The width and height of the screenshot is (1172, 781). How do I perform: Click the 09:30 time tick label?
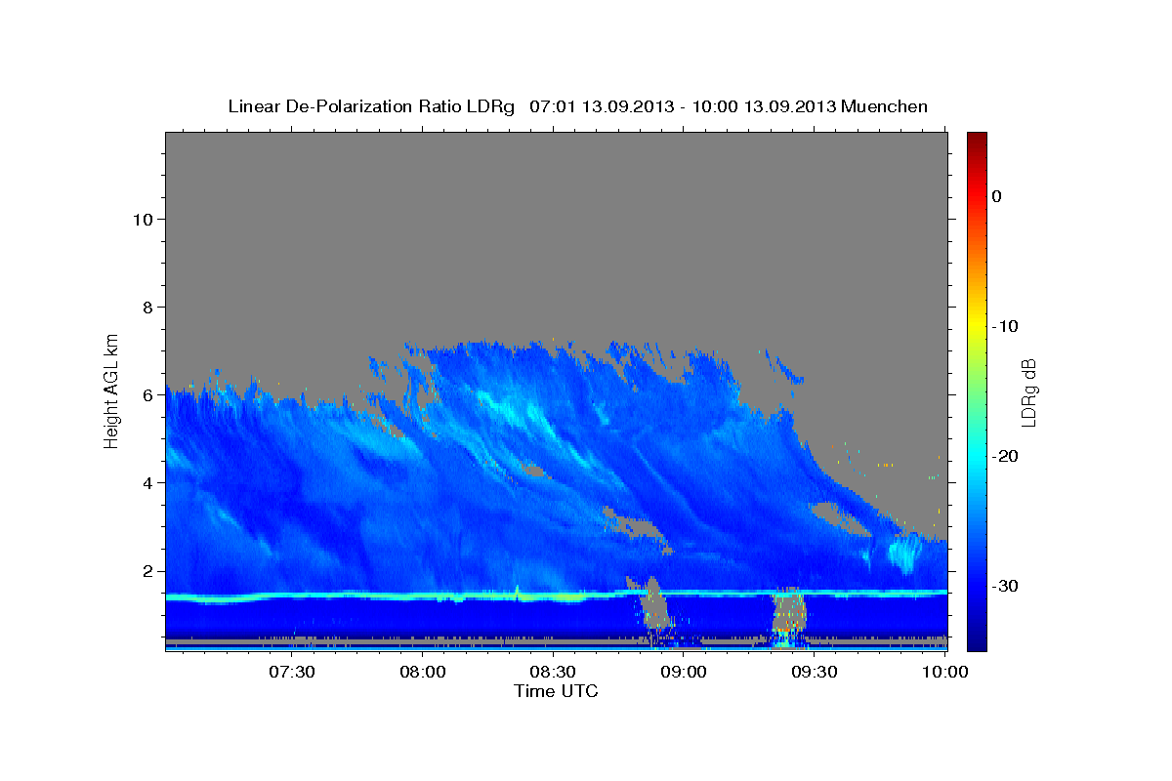(814, 673)
